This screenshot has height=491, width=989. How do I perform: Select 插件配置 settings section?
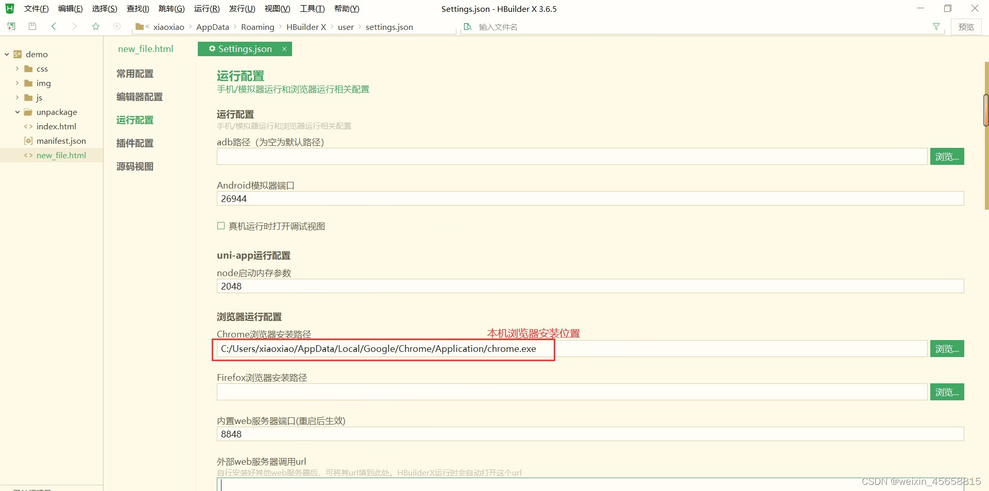(135, 143)
